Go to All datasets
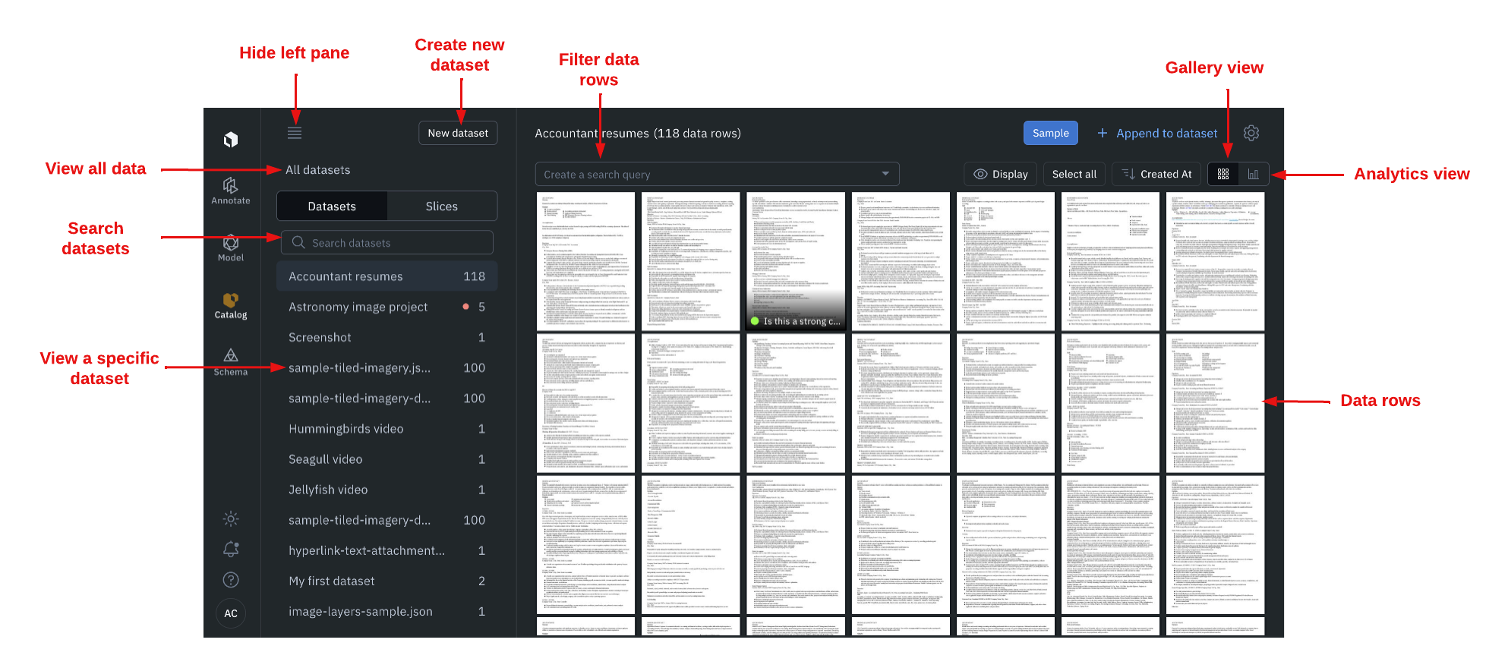Image resolution: width=1508 pixels, height=668 pixels. click(x=318, y=170)
